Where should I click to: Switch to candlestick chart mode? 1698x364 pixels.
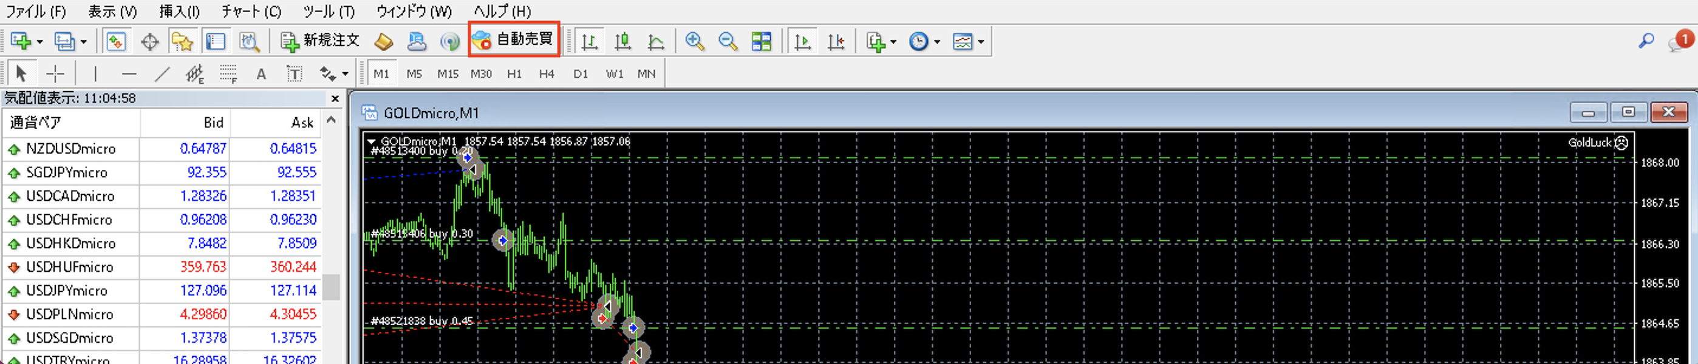[622, 41]
